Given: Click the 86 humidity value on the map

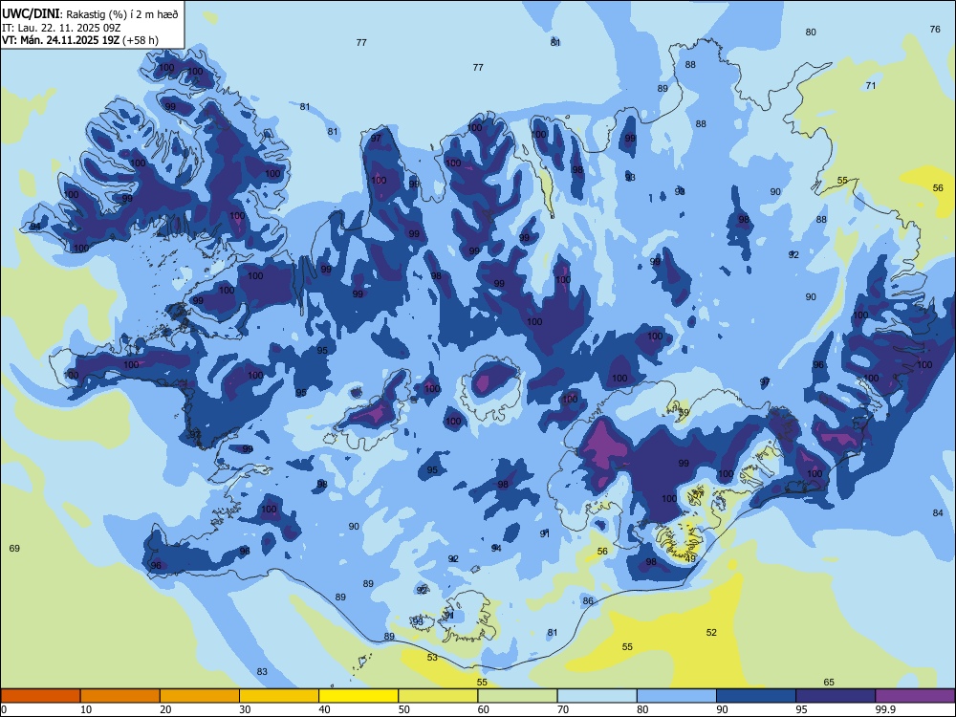Looking at the screenshot, I should pos(588,601).
